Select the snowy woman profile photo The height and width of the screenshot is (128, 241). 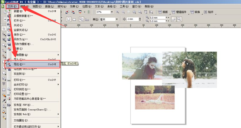pos(190,69)
